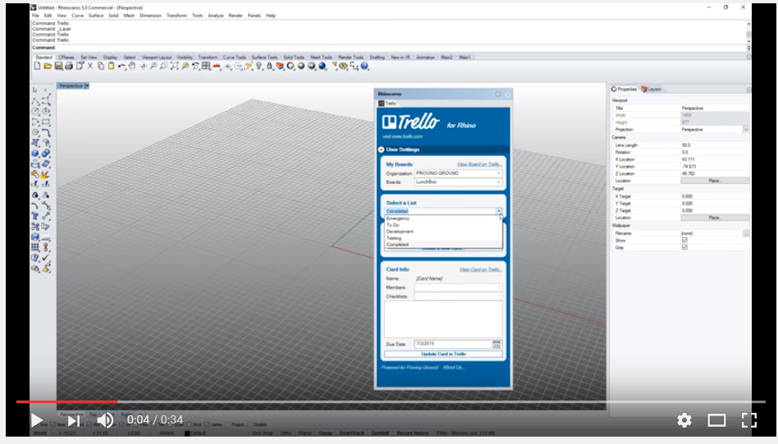778x444 pixels.
Task: Select the Rectangle tool in left sidebar
Action: click(46, 122)
